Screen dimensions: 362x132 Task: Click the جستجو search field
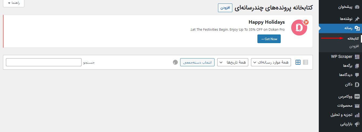coord(43,62)
